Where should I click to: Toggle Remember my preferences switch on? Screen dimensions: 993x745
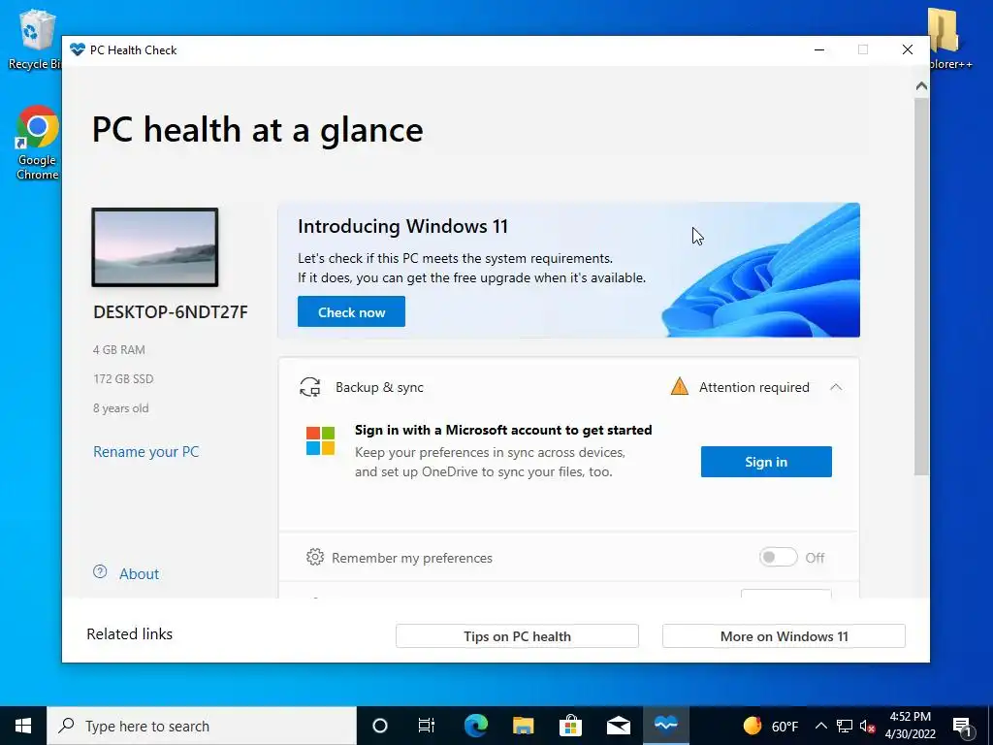779,557
